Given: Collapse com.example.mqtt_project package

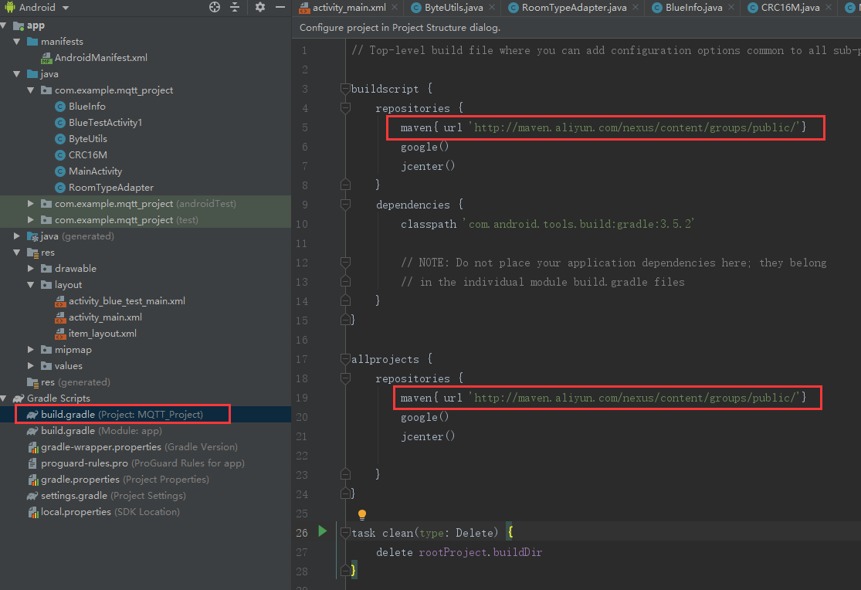Looking at the screenshot, I should (x=31, y=90).
